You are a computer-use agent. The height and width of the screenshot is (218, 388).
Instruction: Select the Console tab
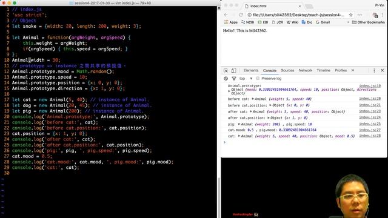[269, 70]
